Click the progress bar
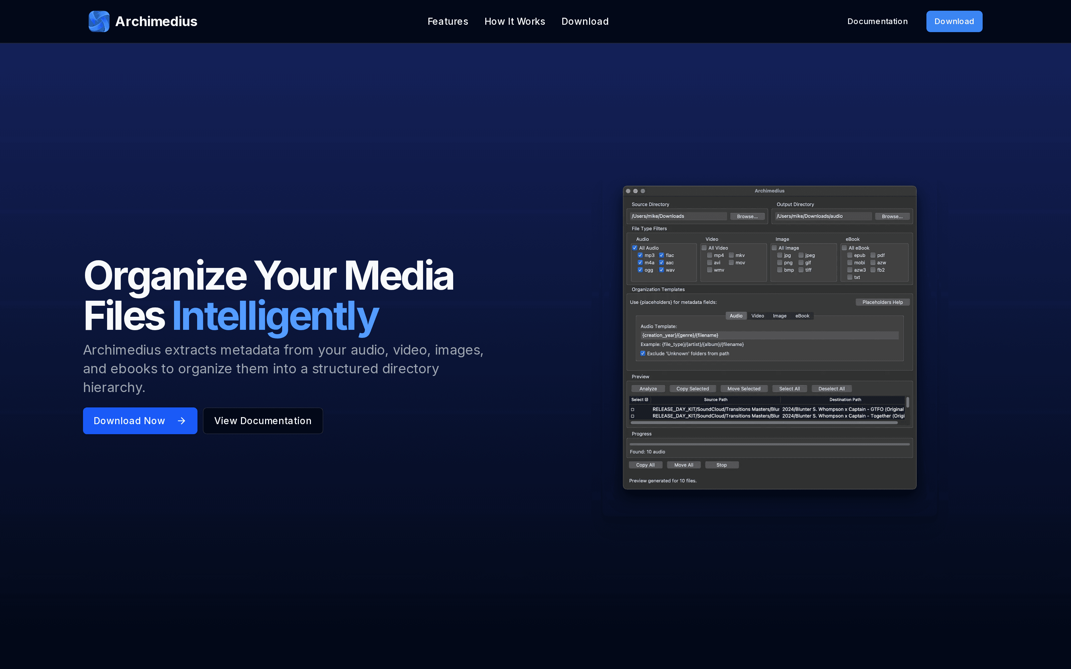Image resolution: width=1071 pixels, height=669 pixels. click(x=770, y=444)
